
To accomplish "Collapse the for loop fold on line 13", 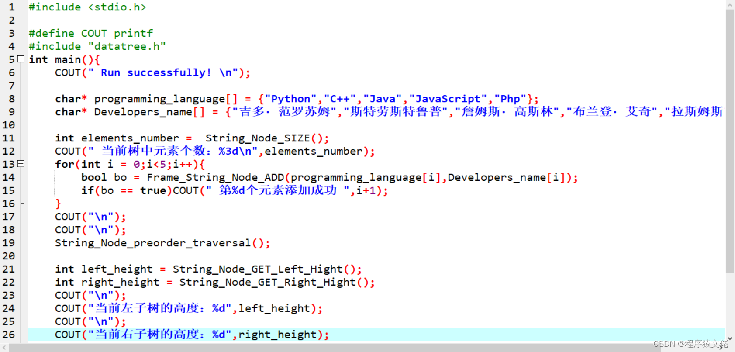I will 21,164.
